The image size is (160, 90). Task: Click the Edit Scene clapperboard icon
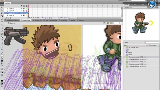104,23
